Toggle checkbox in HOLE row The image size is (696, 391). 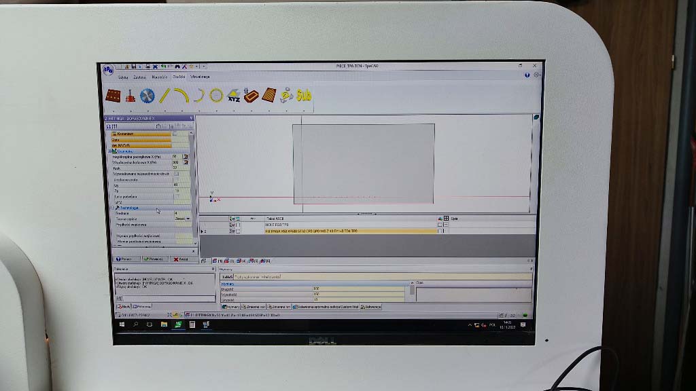(238, 224)
